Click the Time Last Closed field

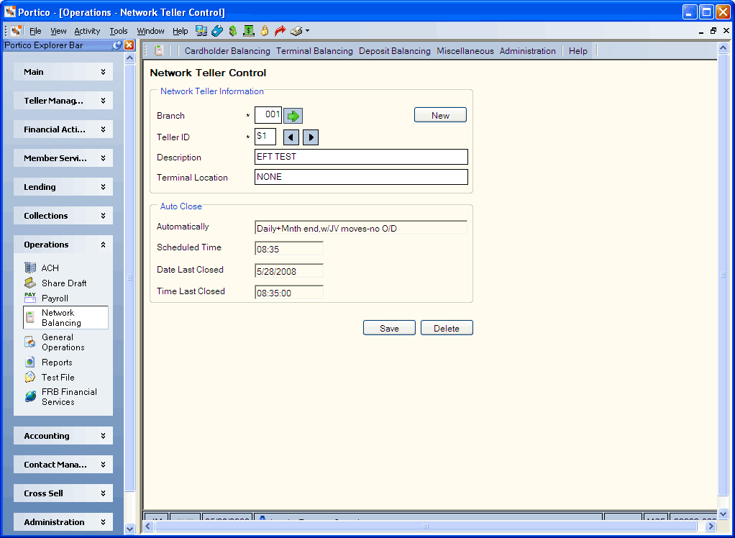(289, 293)
